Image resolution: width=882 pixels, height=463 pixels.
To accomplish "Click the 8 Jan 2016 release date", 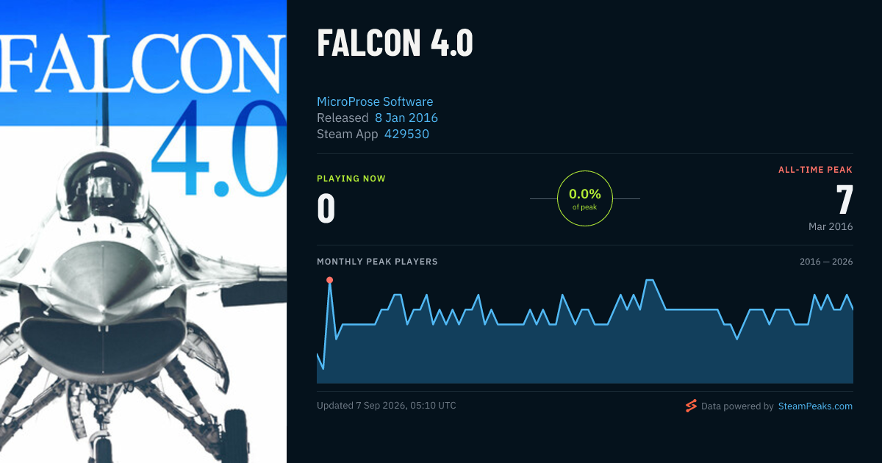I will [406, 118].
